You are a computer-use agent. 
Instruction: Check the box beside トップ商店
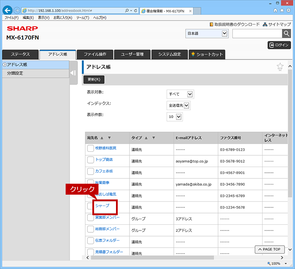(90, 160)
